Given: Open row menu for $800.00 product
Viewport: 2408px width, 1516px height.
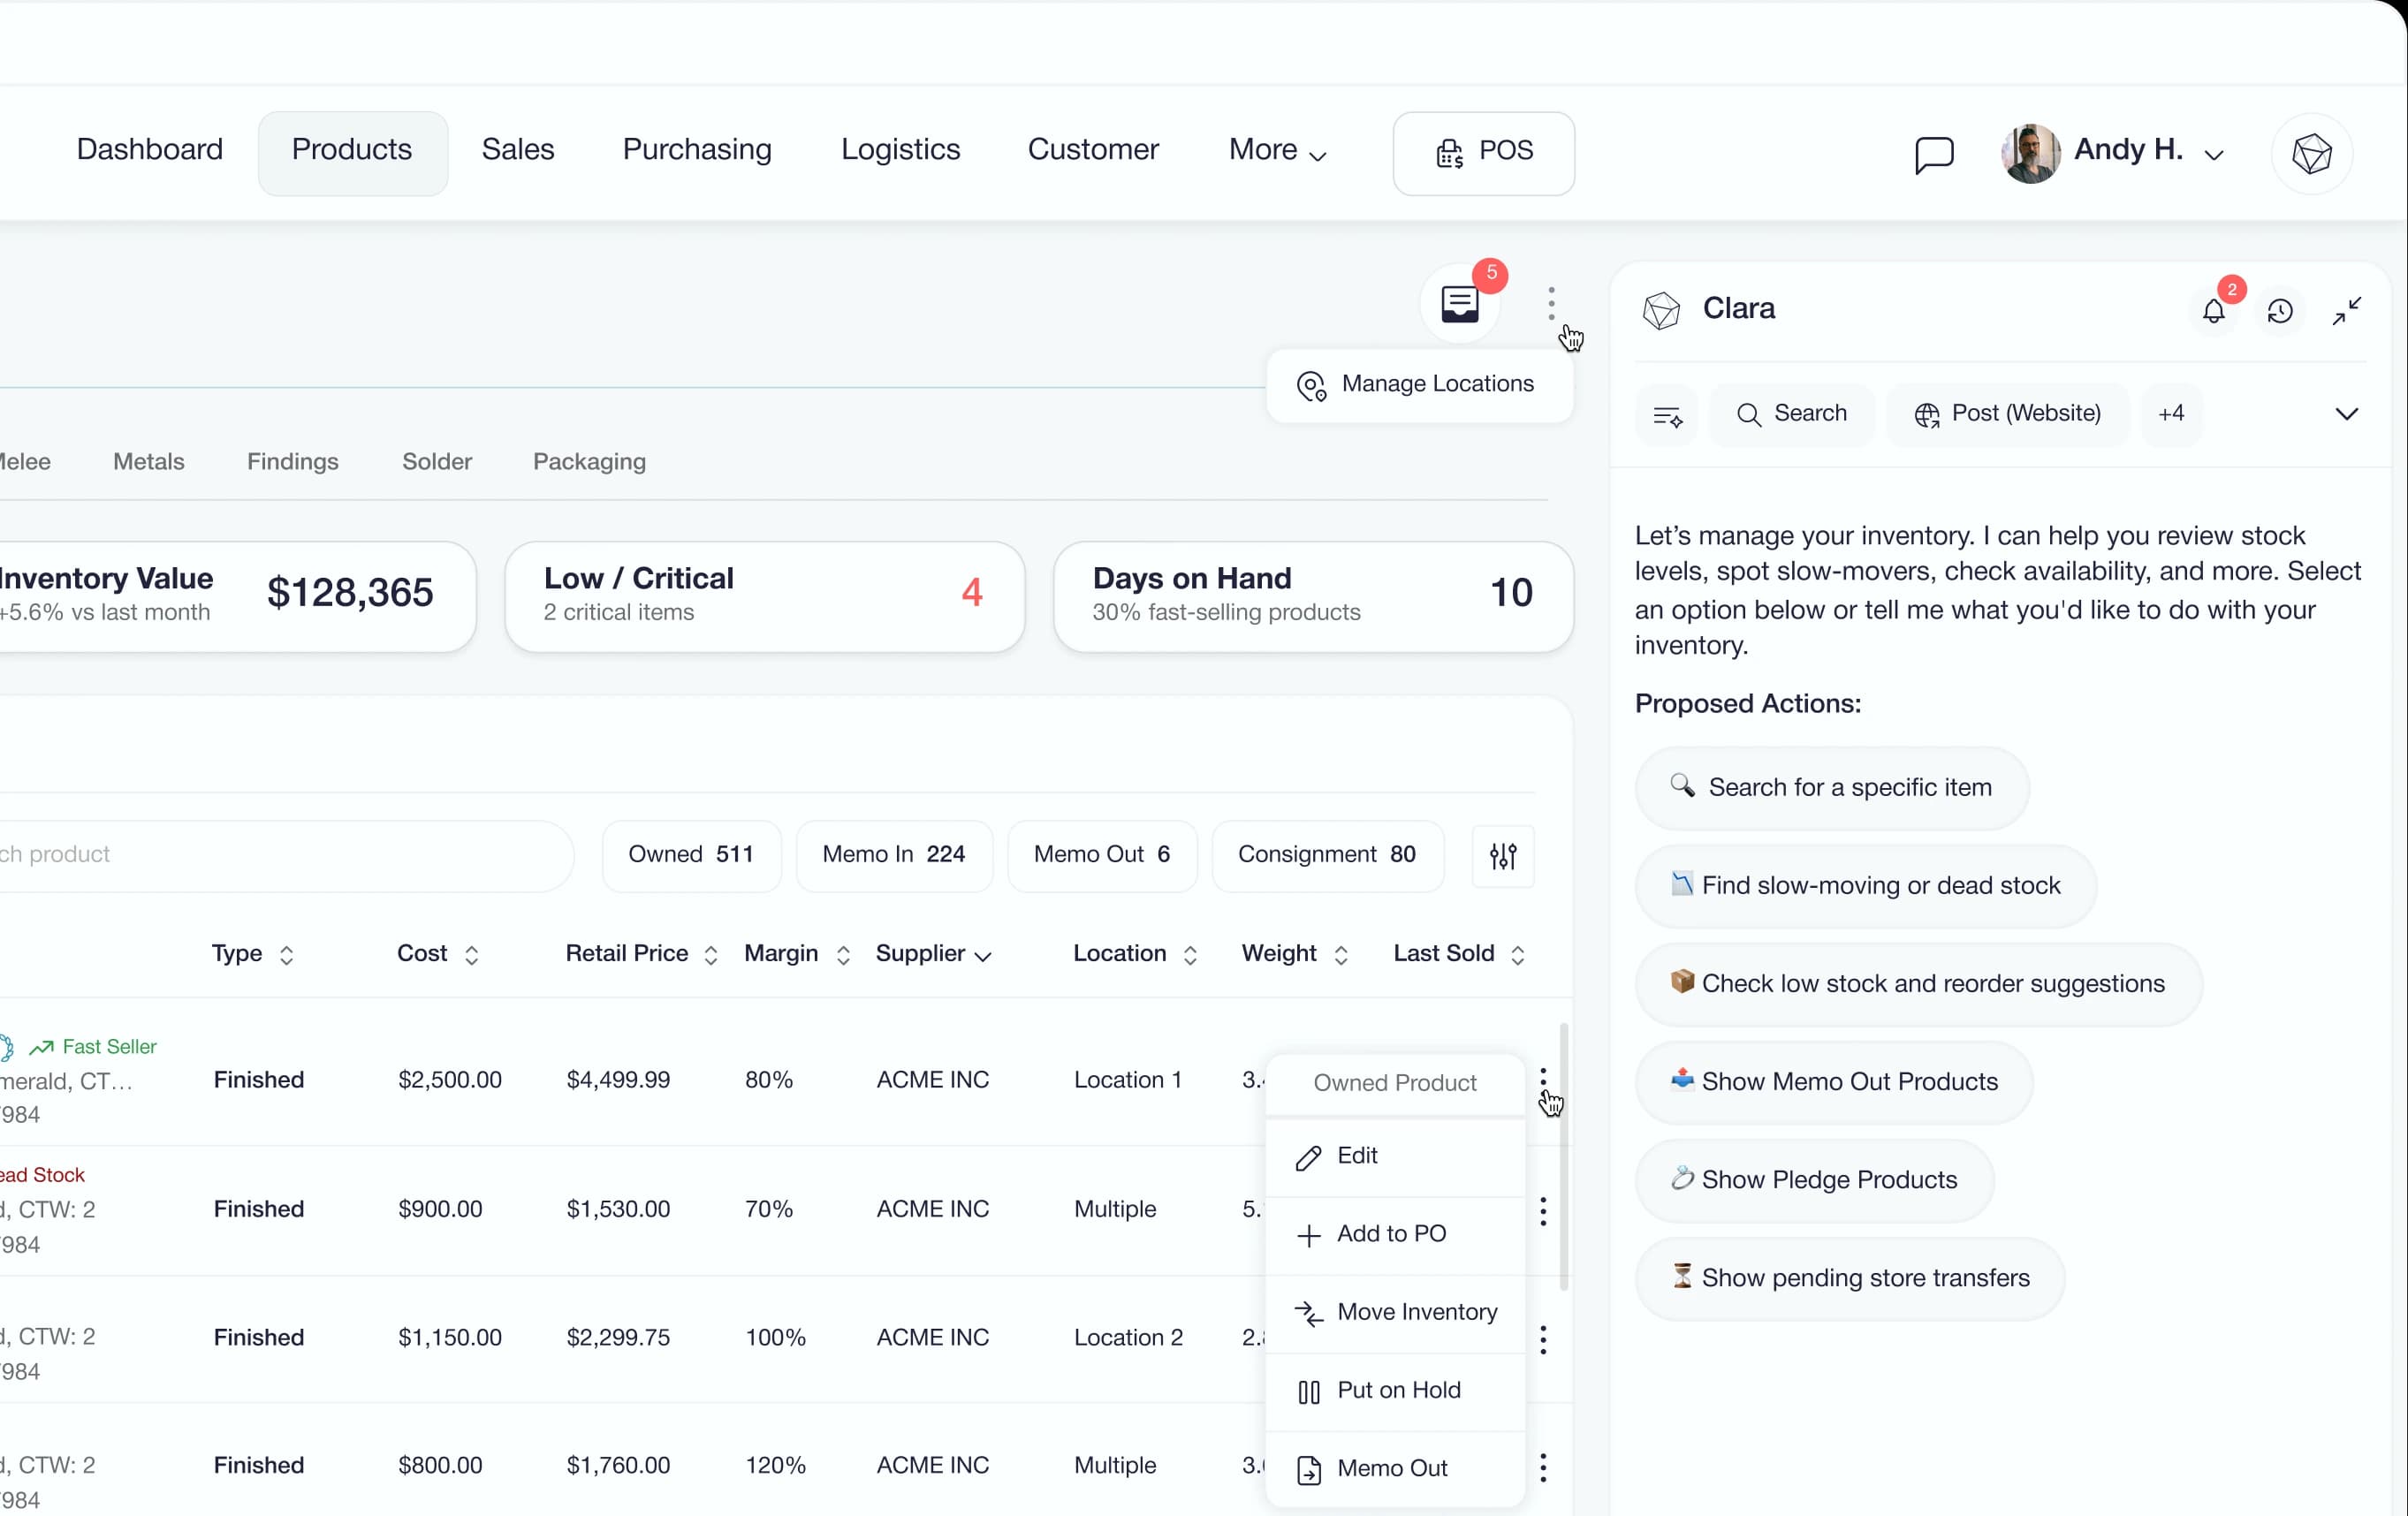Looking at the screenshot, I should (x=1543, y=1467).
